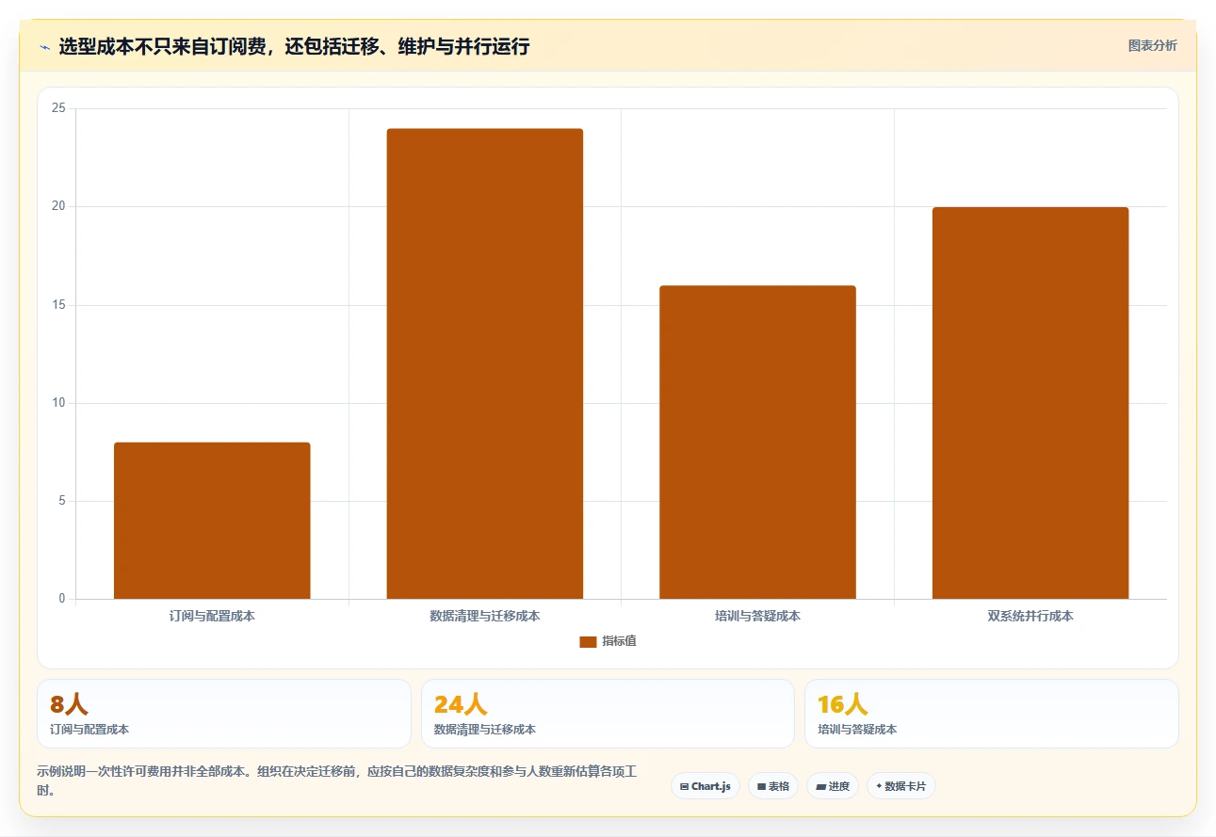
Task: Click the 双系统并行成本 x-axis label
Action: click(1030, 616)
